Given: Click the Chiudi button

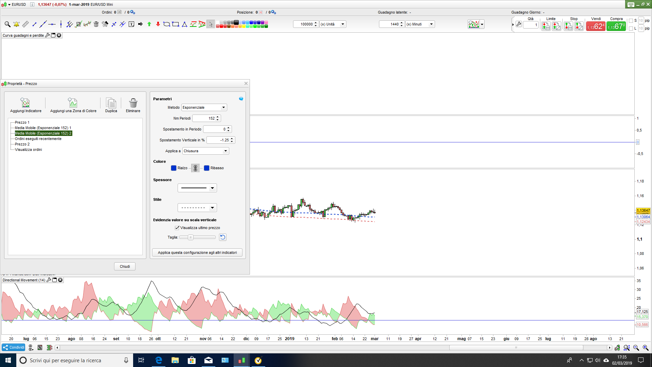Looking at the screenshot, I should [x=125, y=266].
